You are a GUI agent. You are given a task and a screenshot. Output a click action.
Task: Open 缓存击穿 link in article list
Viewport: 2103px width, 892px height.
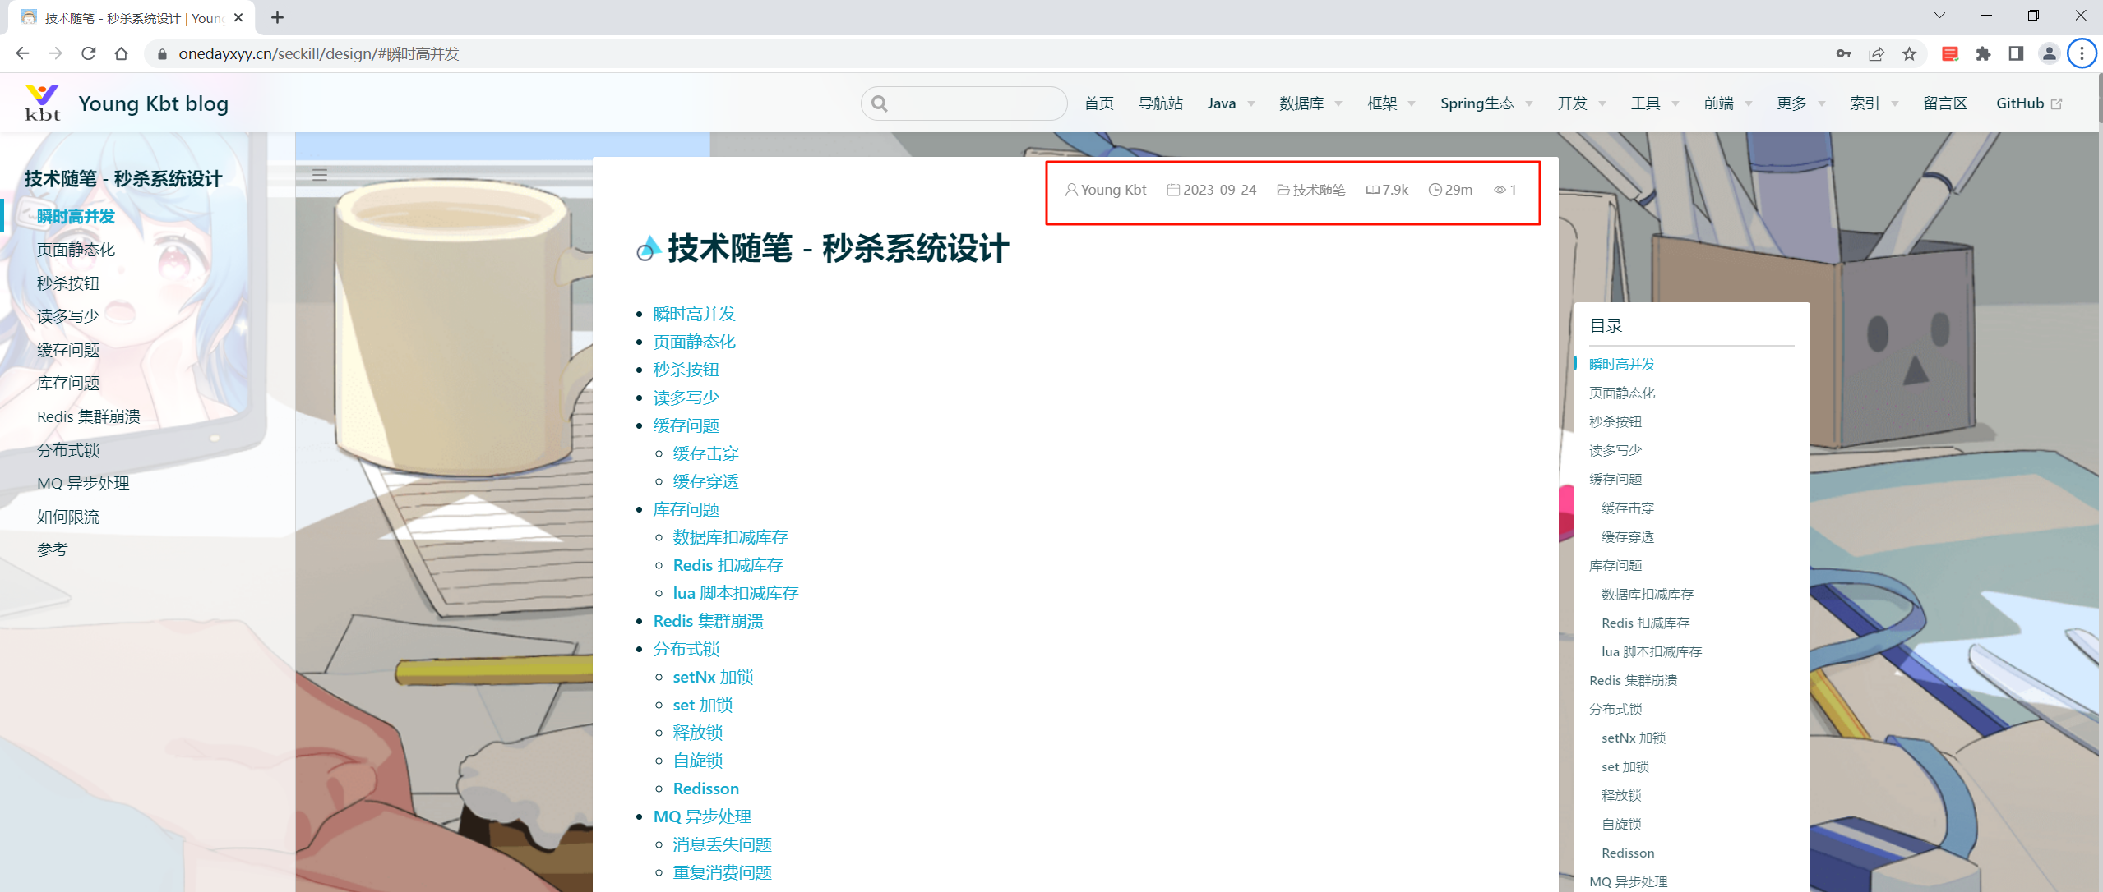point(705,453)
